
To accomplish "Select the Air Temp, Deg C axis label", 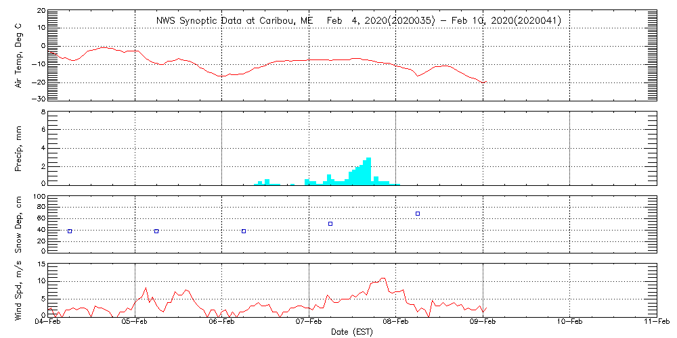I will (18, 54).
